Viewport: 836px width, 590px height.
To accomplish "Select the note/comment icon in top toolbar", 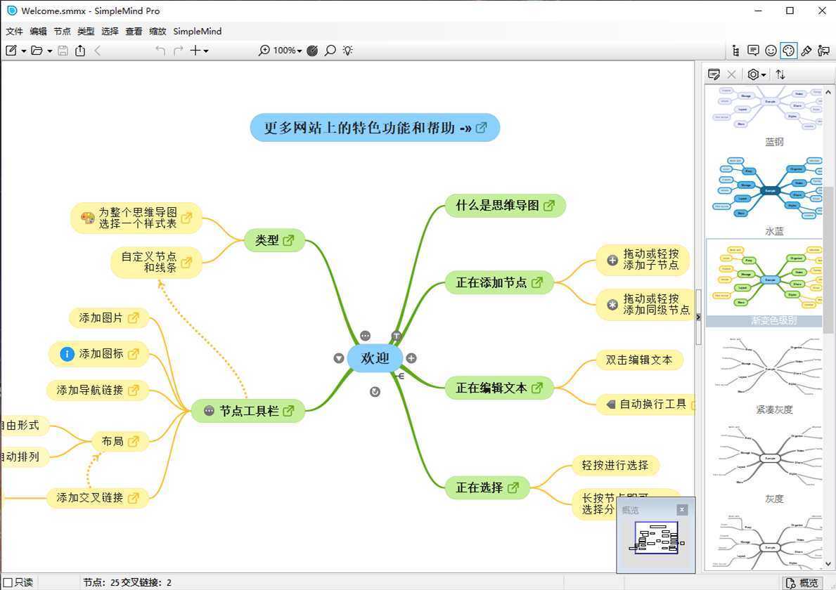I will click(753, 50).
